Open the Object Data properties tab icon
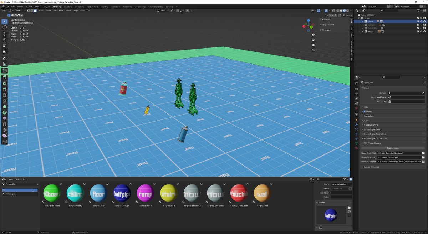Image resolution: width=428 pixels, height=234 pixels. point(356,143)
